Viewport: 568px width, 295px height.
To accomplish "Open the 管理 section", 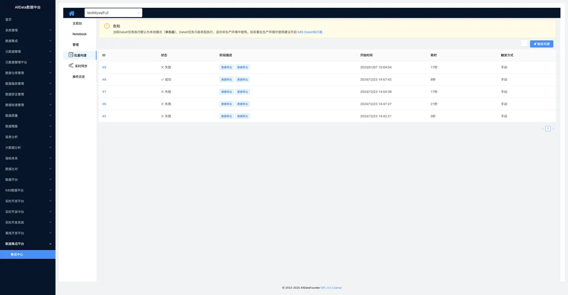I will click(80, 45).
